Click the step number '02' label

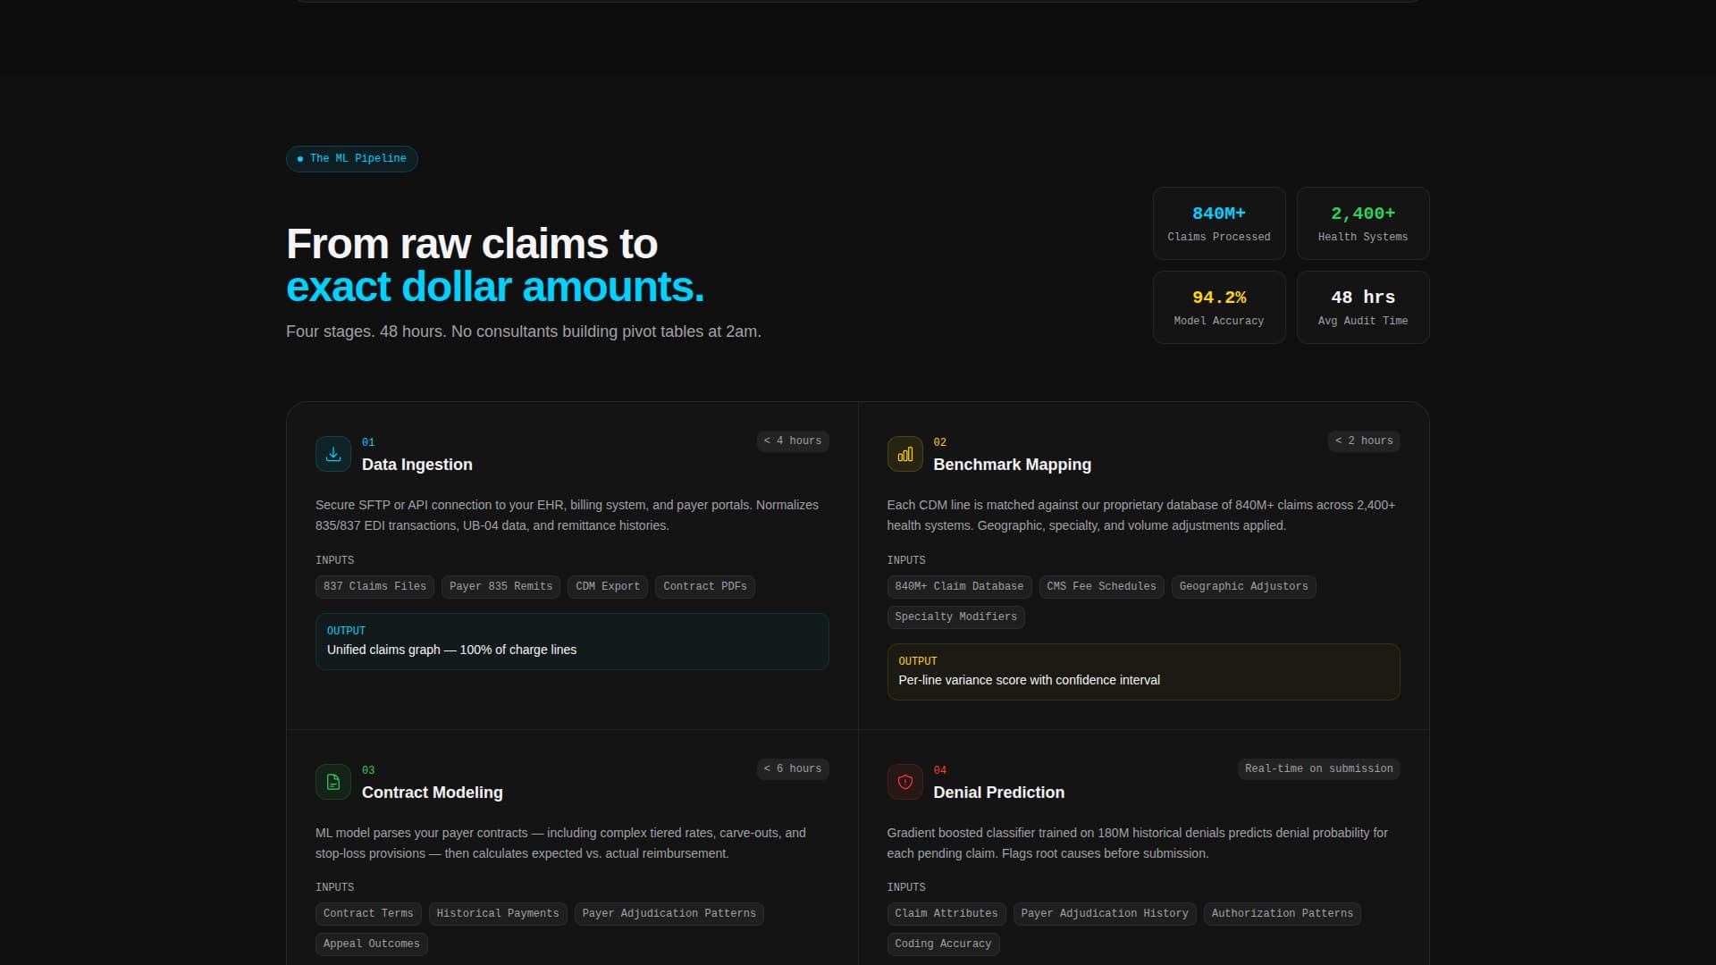(939, 442)
